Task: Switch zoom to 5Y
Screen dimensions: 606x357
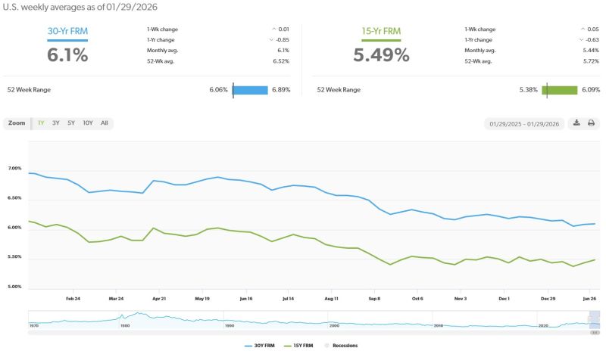Action: (71, 123)
